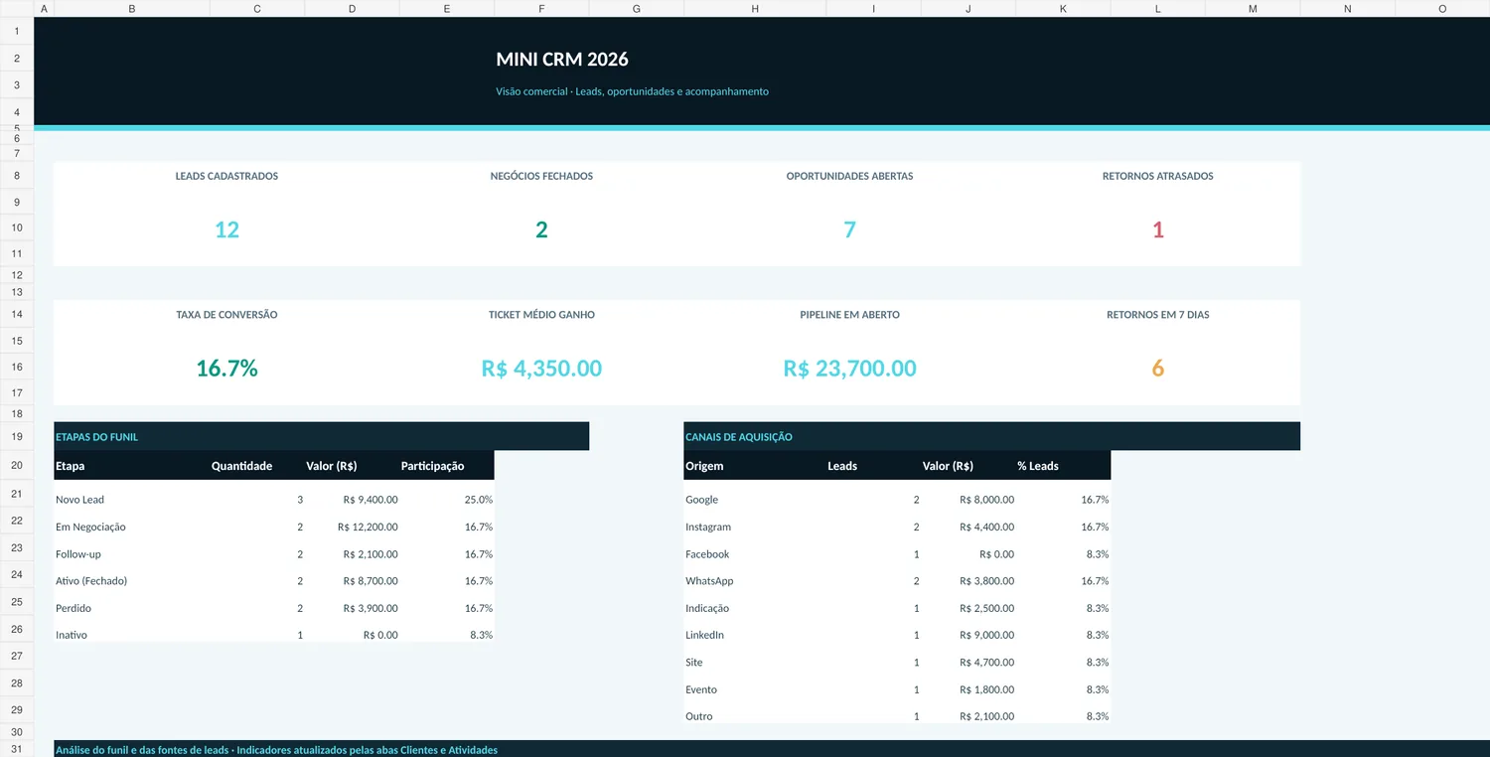Screen dimensions: 1490x757
Task: Click the Participação column header
Action: 446,465
